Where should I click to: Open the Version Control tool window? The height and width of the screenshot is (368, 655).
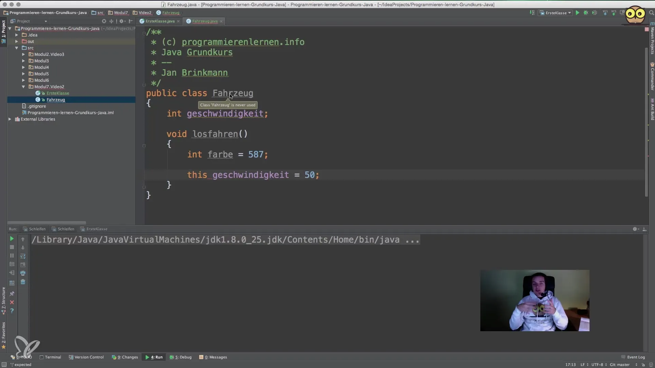click(x=86, y=357)
